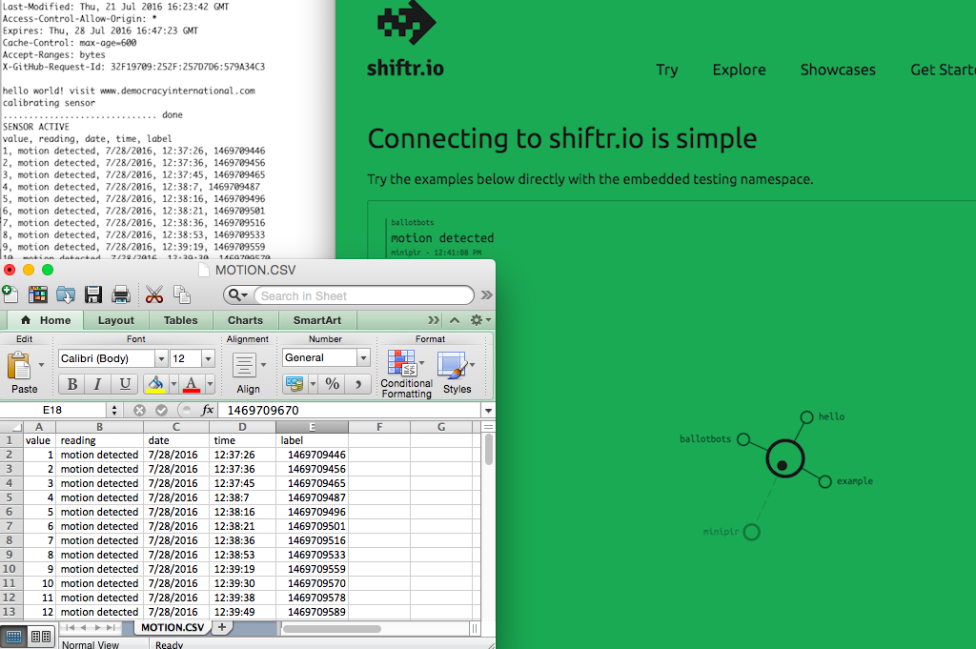This screenshot has width=976, height=649.
Task: Switch to the SmartArt ribbon tab
Action: point(316,320)
